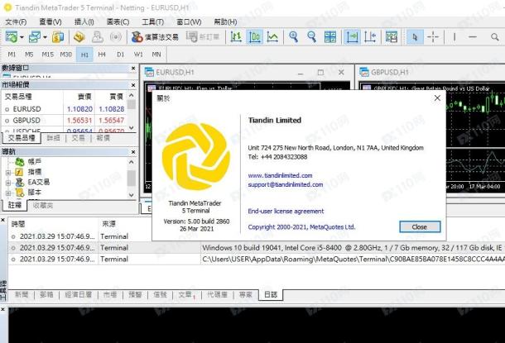Select the cursor arrow tool
505x343 pixels.
pyautogui.click(x=415, y=37)
